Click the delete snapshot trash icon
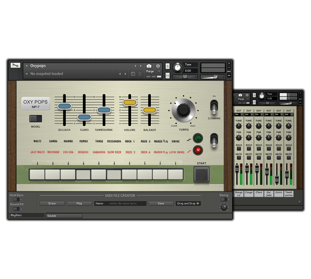The image size is (311, 279). tap(140, 74)
